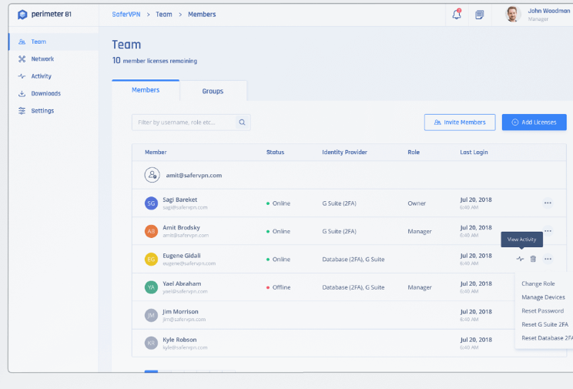Image resolution: width=573 pixels, height=389 pixels.
Task: Switch to the Groups tab
Action: (213, 91)
